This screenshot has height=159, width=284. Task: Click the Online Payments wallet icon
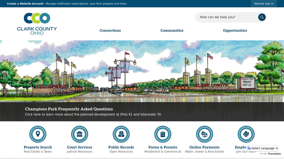coord(205,134)
